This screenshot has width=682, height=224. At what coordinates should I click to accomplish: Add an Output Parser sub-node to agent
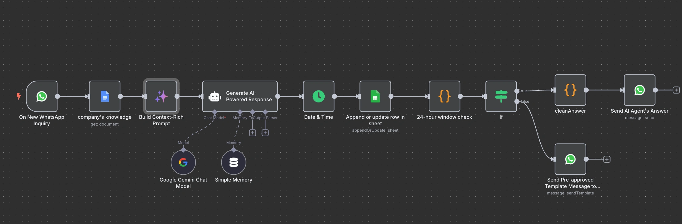[x=265, y=133]
